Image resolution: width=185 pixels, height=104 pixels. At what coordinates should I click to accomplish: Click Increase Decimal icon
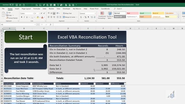[x=92, y=17]
